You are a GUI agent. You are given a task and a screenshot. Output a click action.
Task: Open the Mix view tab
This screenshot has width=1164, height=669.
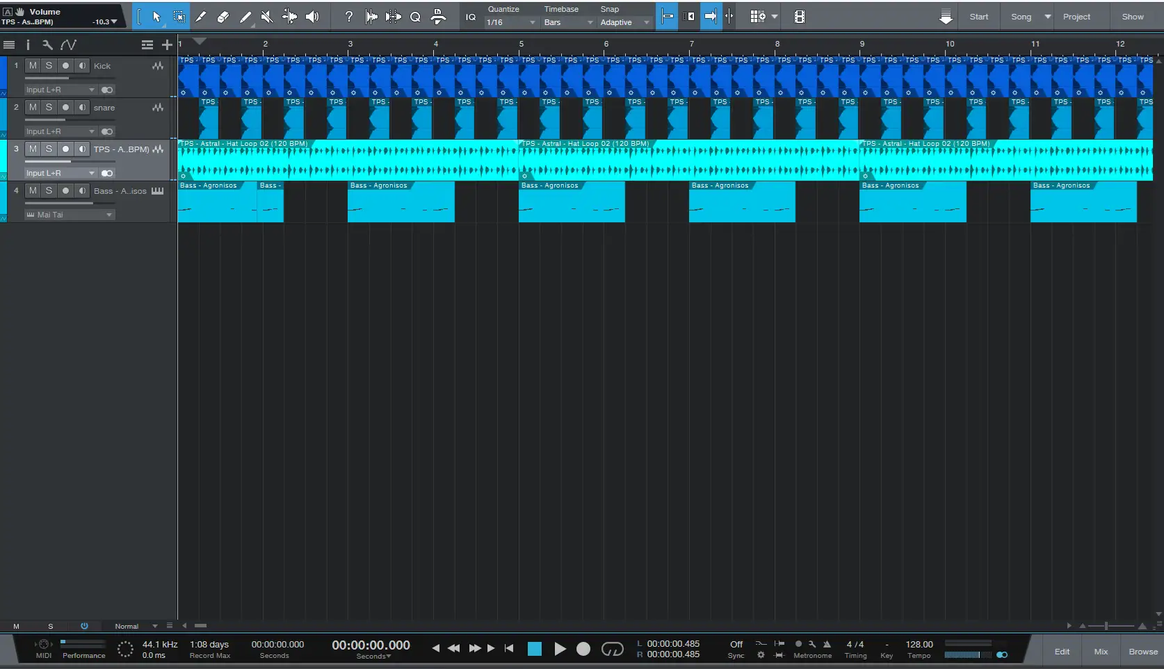(x=1101, y=652)
